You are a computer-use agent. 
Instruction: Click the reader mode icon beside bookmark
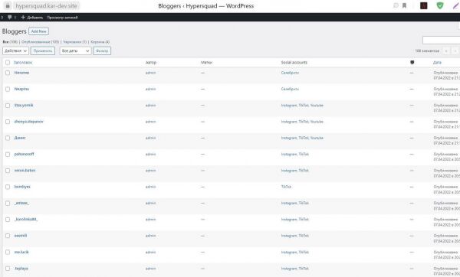click(x=396, y=5)
